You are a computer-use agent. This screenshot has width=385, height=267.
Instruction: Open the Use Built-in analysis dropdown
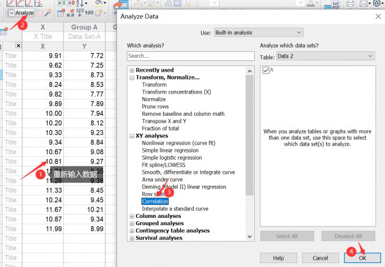[x=259, y=32]
